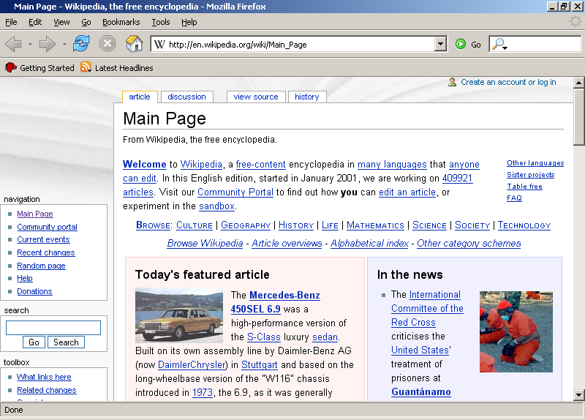Image resolution: width=585 pixels, height=420 pixels.
Task: Click the sidebar Search button
Action: (x=66, y=342)
